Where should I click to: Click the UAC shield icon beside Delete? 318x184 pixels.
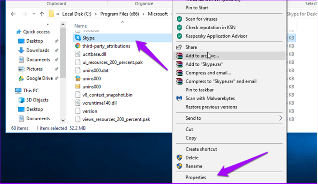(x=179, y=157)
